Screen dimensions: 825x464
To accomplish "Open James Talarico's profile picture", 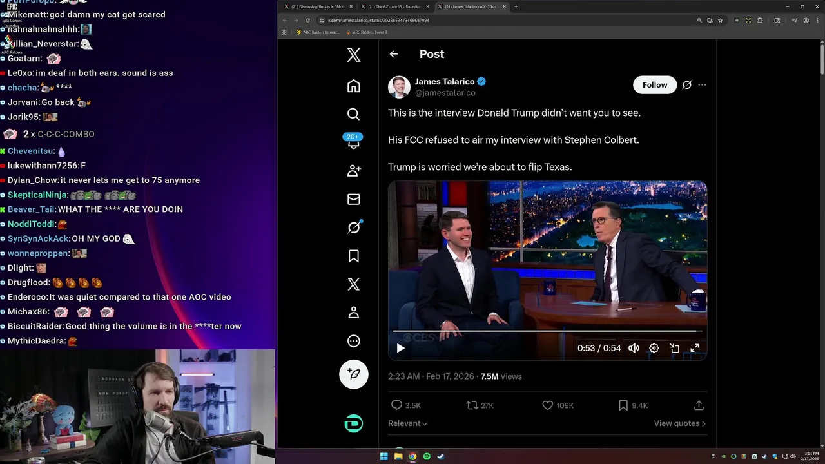I will coord(399,87).
